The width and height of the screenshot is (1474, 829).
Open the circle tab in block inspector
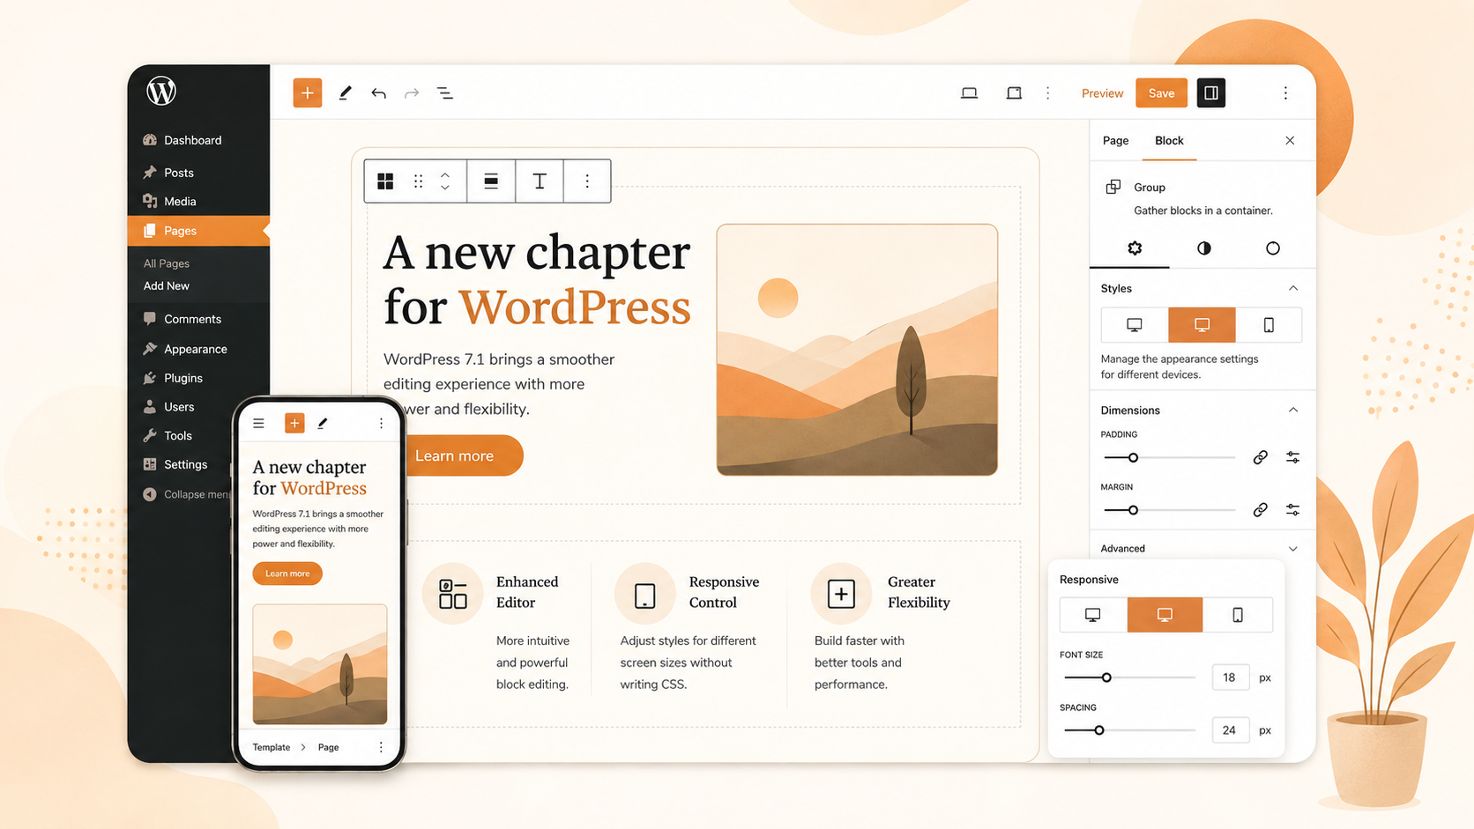(1273, 248)
